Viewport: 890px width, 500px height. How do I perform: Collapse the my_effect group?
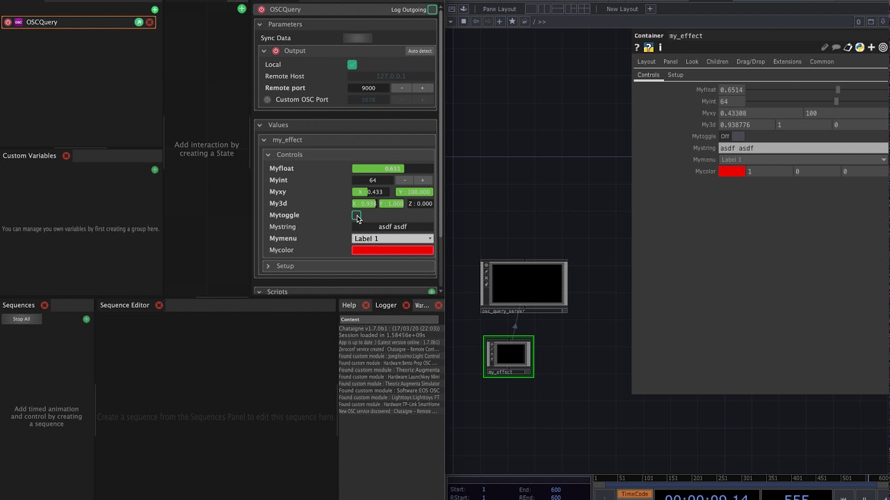264,140
